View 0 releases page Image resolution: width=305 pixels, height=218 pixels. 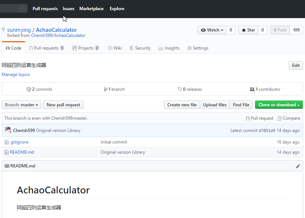pyautogui.click(x=190, y=89)
